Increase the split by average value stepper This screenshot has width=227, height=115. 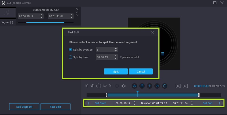pyautogui.click(x=115, y=48)
